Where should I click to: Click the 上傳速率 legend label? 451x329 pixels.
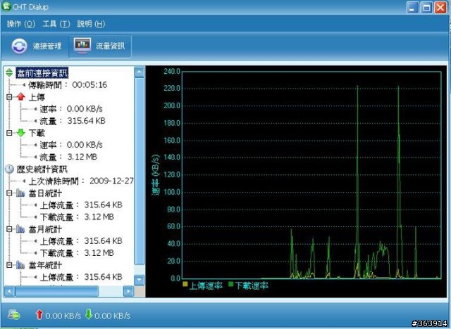[206, 285]
